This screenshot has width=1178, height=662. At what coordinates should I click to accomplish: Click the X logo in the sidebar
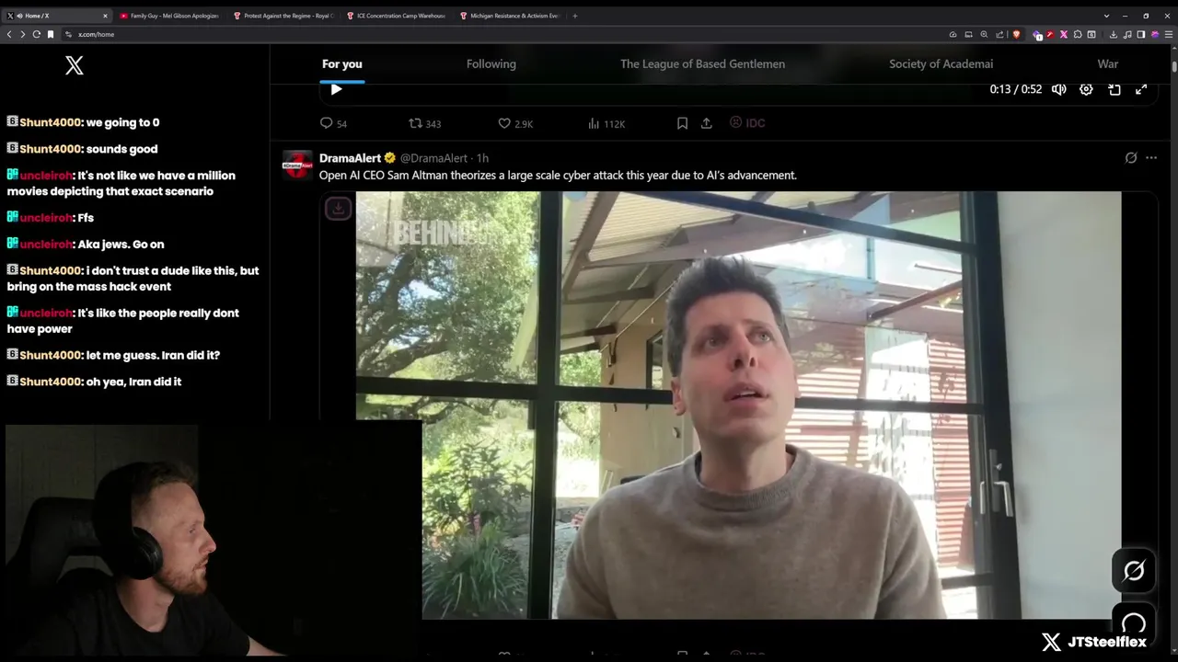point(75,65)
